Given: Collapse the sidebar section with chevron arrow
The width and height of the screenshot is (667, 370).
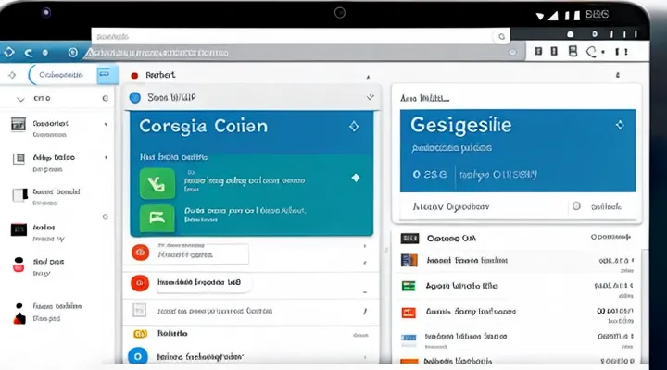Looking at the screenshot, I should click(19, 97).
